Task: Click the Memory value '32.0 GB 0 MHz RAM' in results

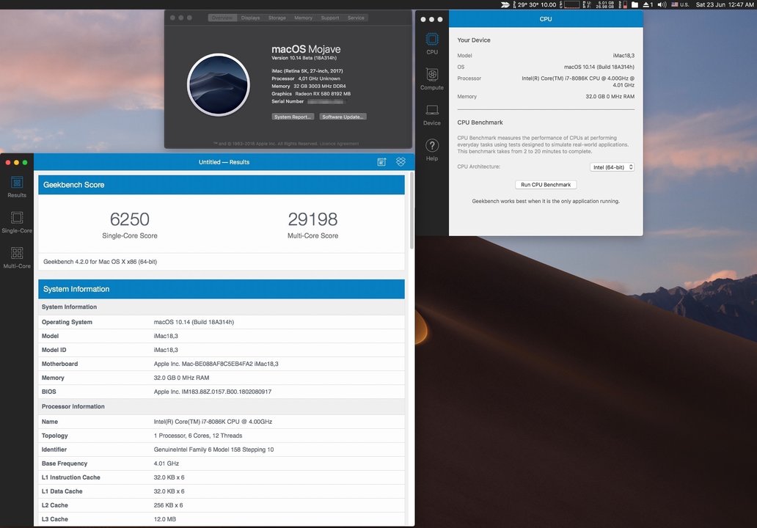Action: [181, 378]
